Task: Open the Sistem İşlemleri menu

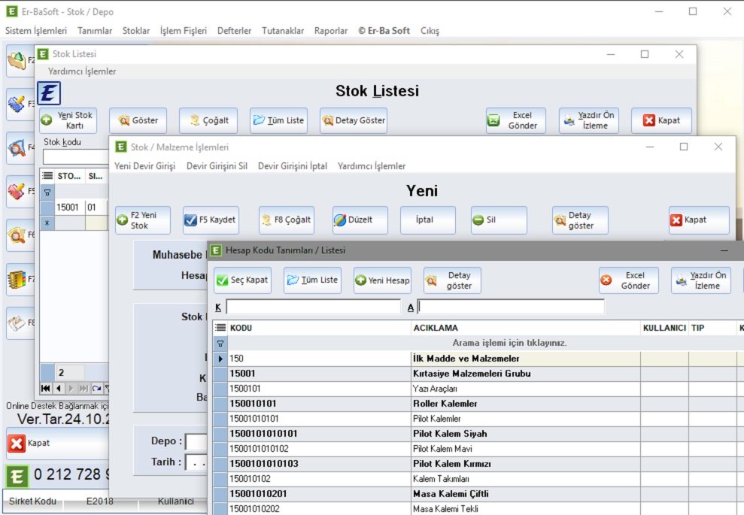Action: [36, 31]
